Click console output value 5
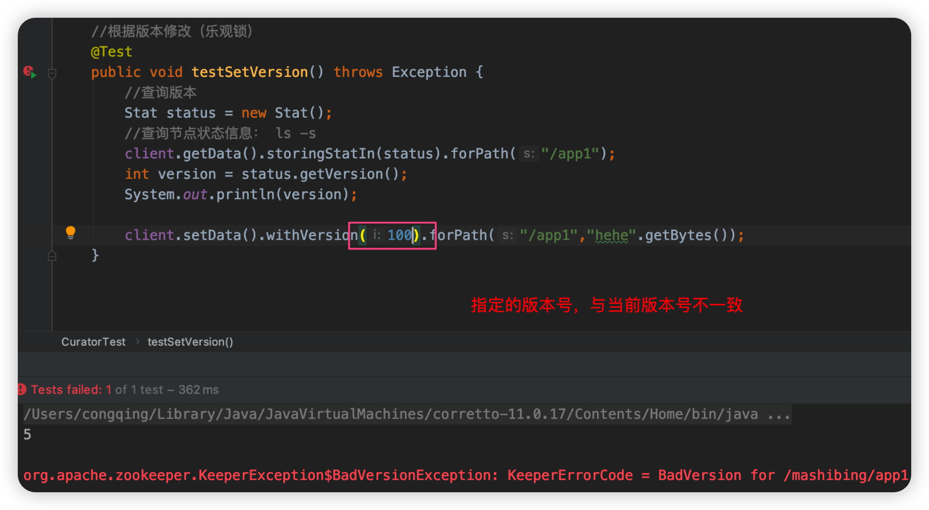 pos(27,435)
